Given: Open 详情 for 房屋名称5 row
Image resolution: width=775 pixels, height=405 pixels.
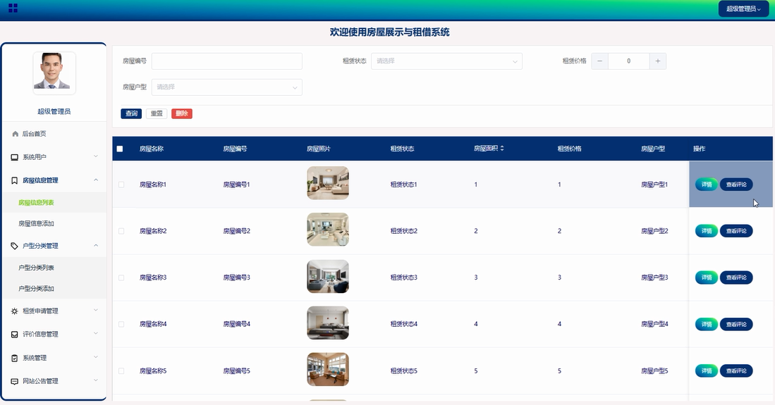Looking at the screenshot, I should click(707, 370).
